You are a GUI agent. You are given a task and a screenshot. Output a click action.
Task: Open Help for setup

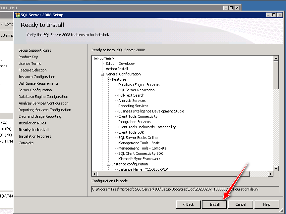point(267,204)
